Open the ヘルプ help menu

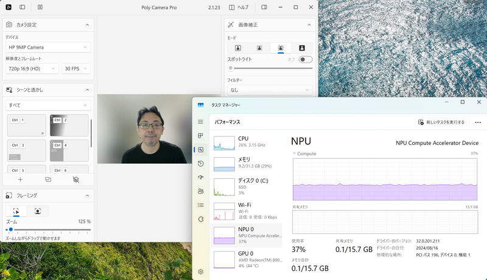click(239, 7)
